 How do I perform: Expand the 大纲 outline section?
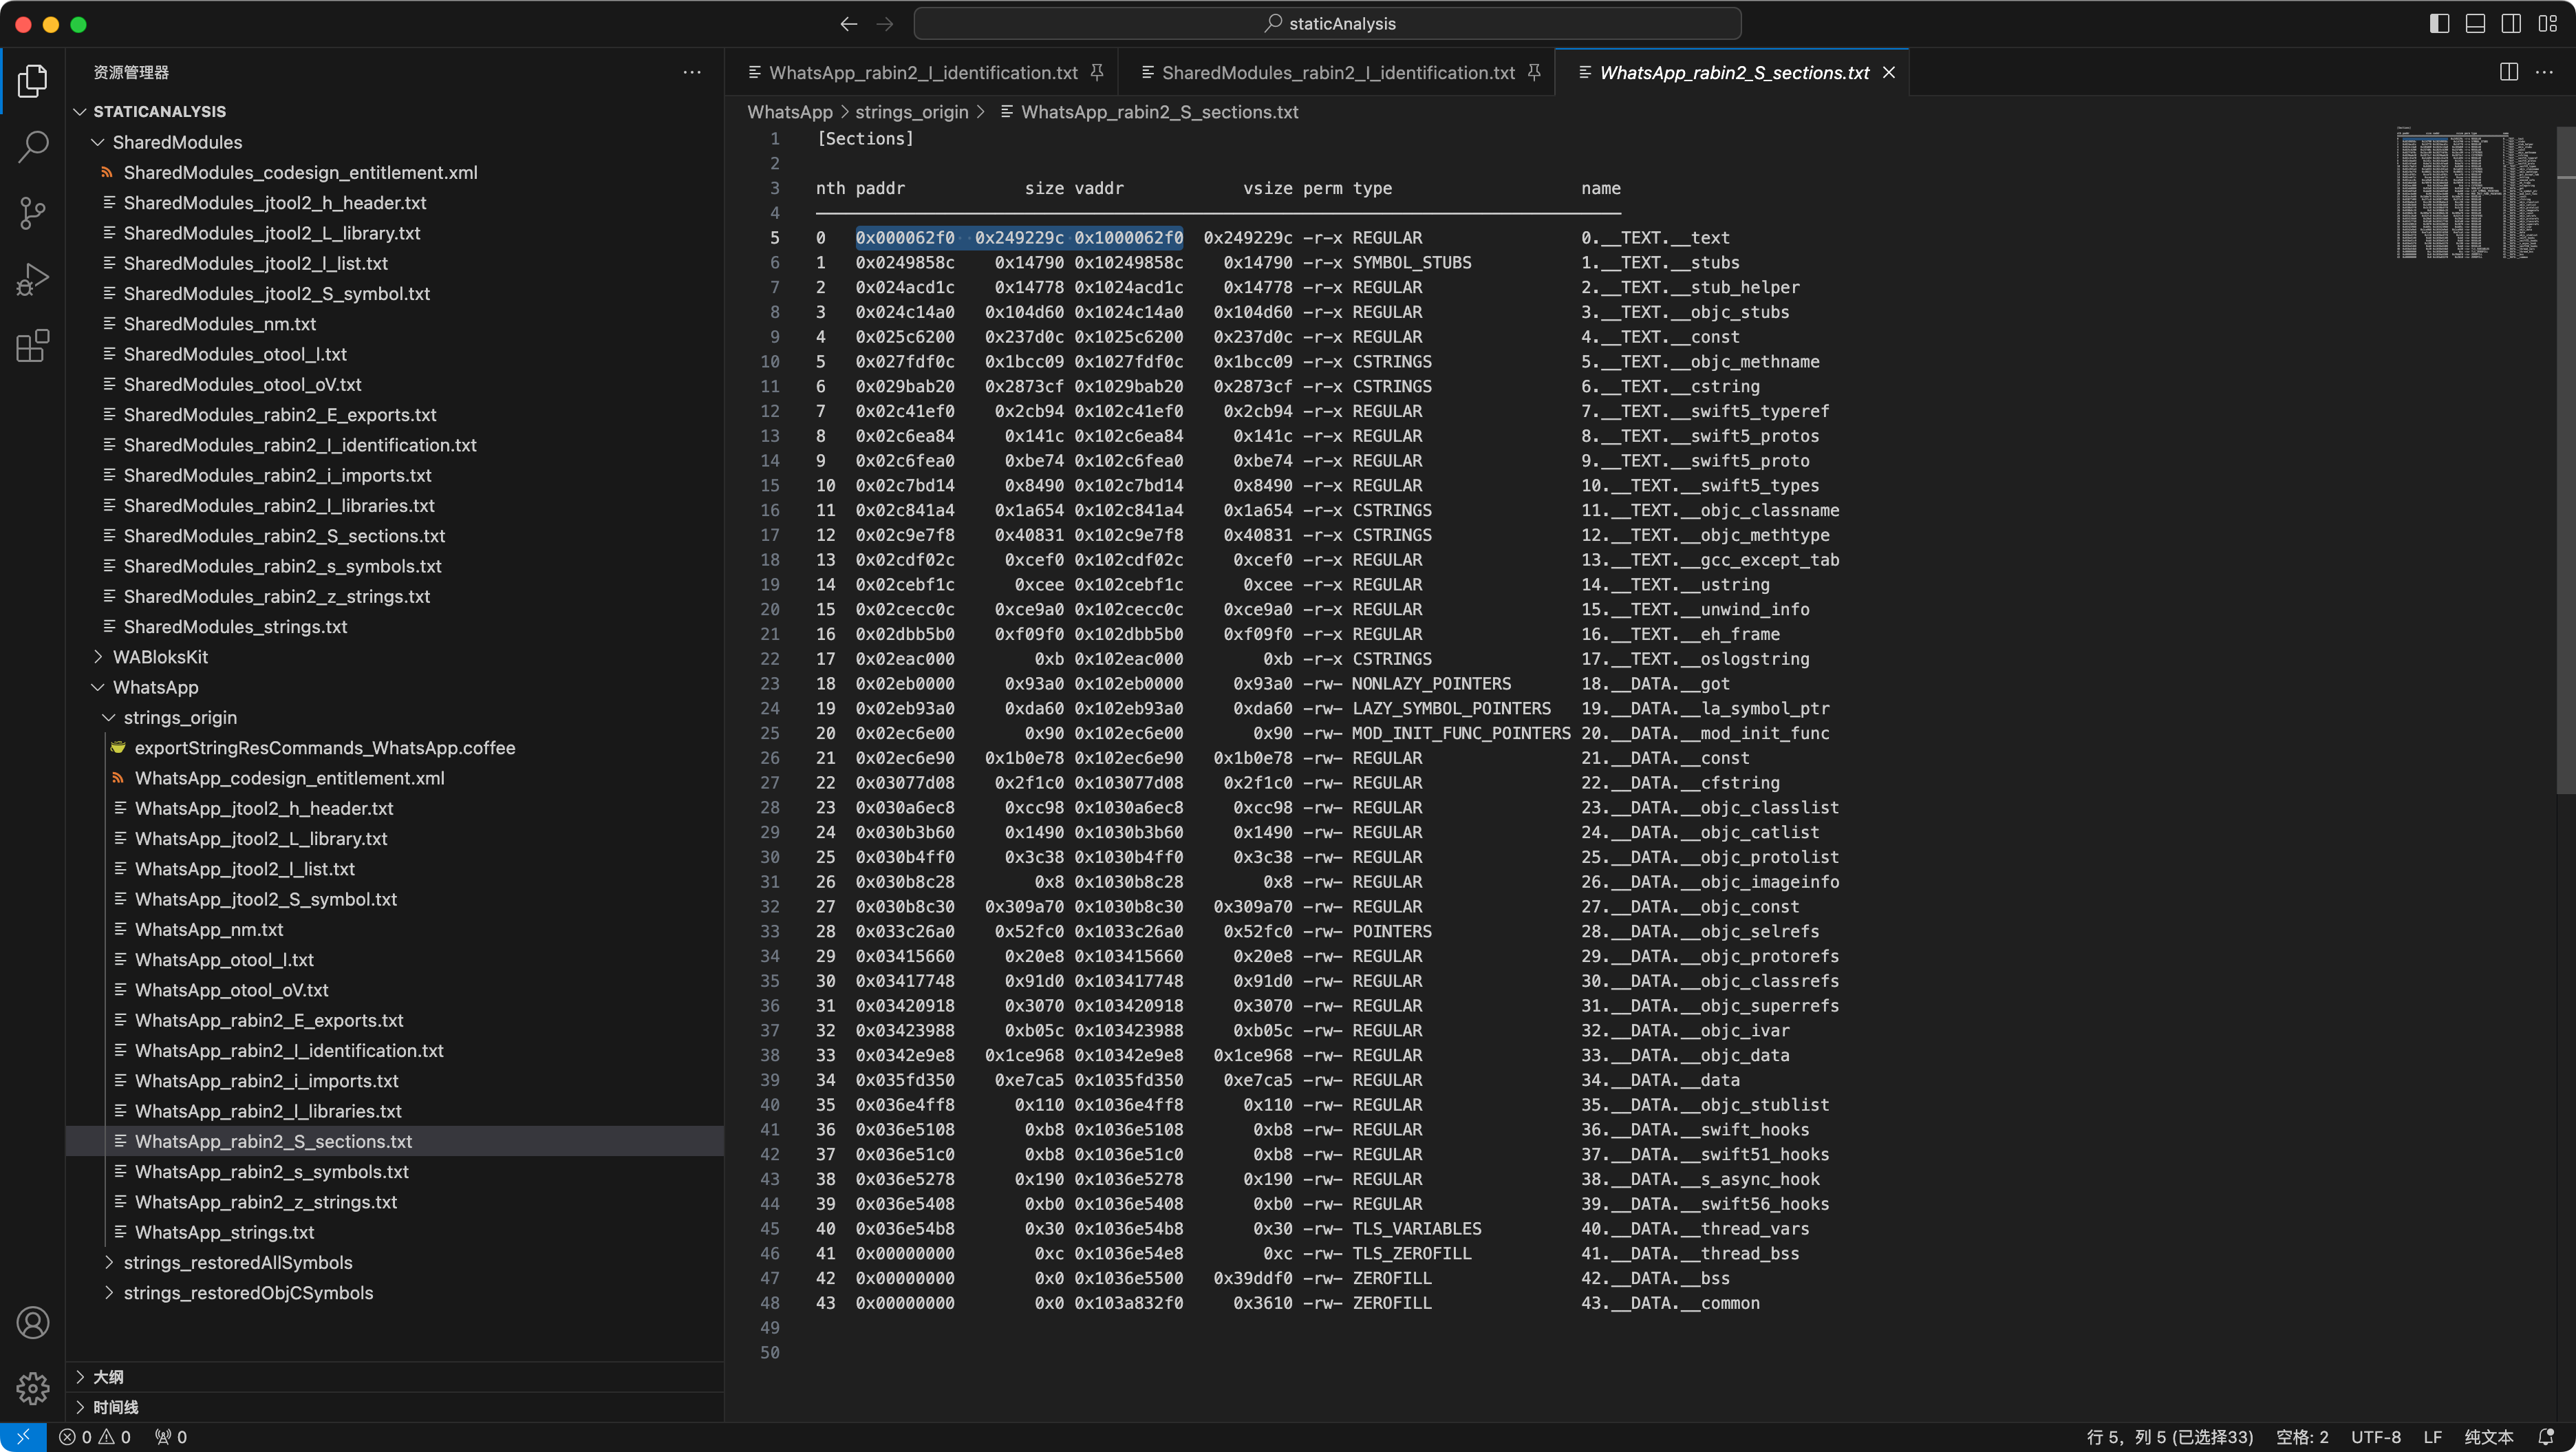tap(395, 1377)
